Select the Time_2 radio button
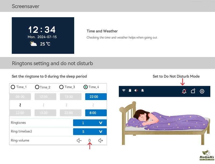The height and width of the screenshot is (164, 215). pyautogui.click(x=37, y=87)
